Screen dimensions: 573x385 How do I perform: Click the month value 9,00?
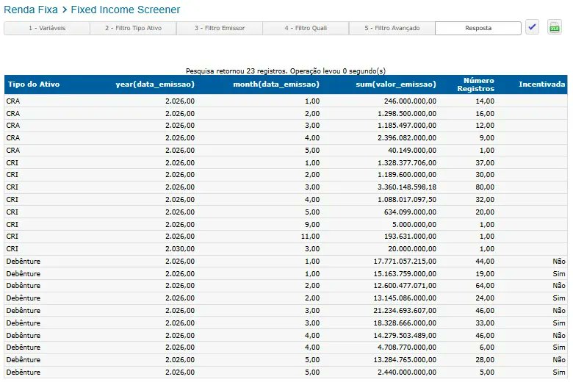(x=312, y=225)
